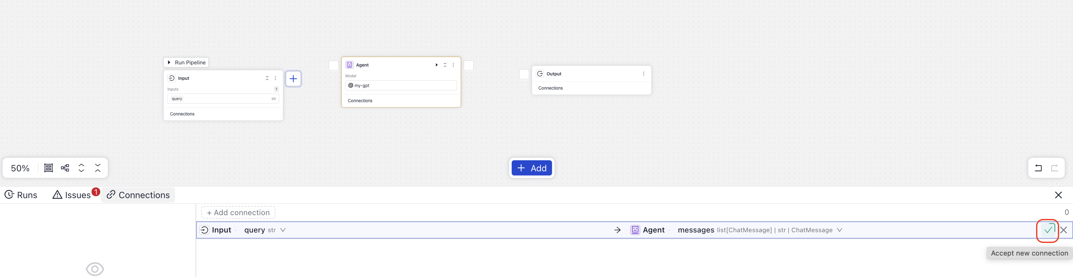Click the clock icon on Runs tab

point(9,195)
